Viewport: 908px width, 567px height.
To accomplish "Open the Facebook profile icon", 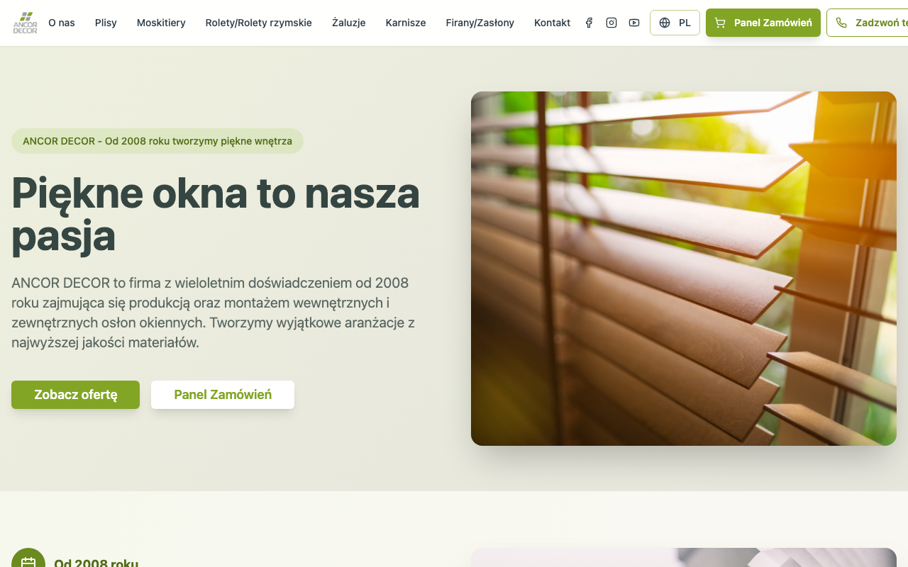I will coord(589,23).
